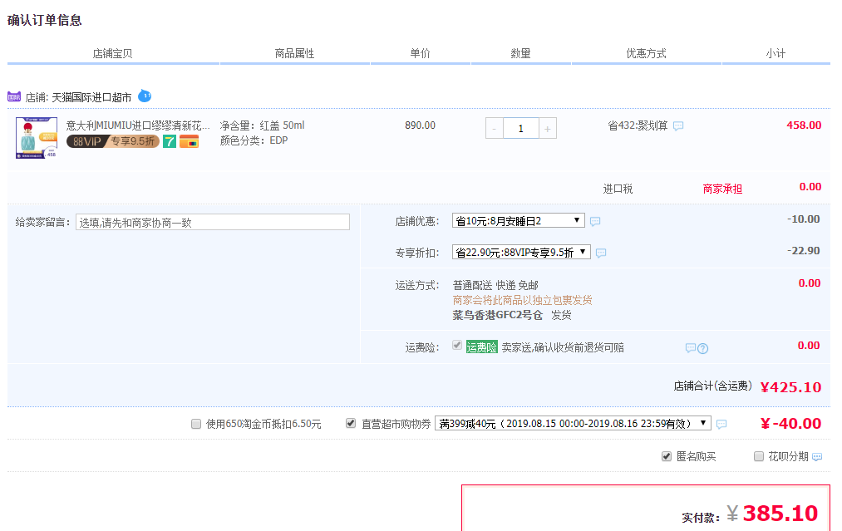Open the info bubble next to 省432:聚划算
The width and height of the screenshot is (842, 531).
click(x=678, y=125)
